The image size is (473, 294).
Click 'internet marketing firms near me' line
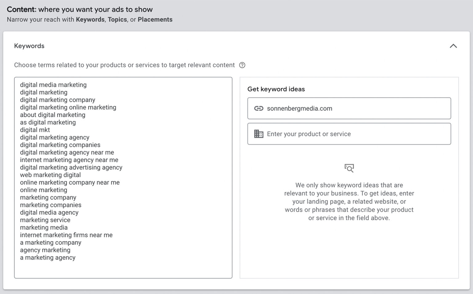(x=66, y=235)
